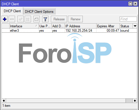The image size is (139, 110).
Task: Open the column chooser dropdown arrow
Action: coord(135,26)
